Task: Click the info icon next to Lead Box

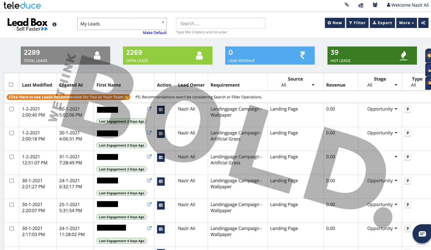Action: (x=54, y=25)
